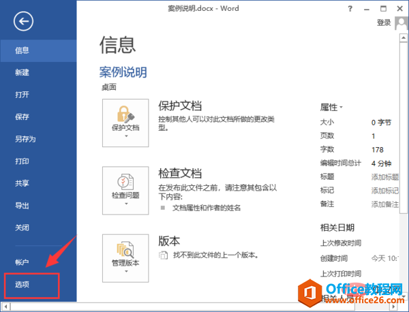Click Add comments field
The height and width of the screenshot is (312, 409).
click(x=385, y=204)
